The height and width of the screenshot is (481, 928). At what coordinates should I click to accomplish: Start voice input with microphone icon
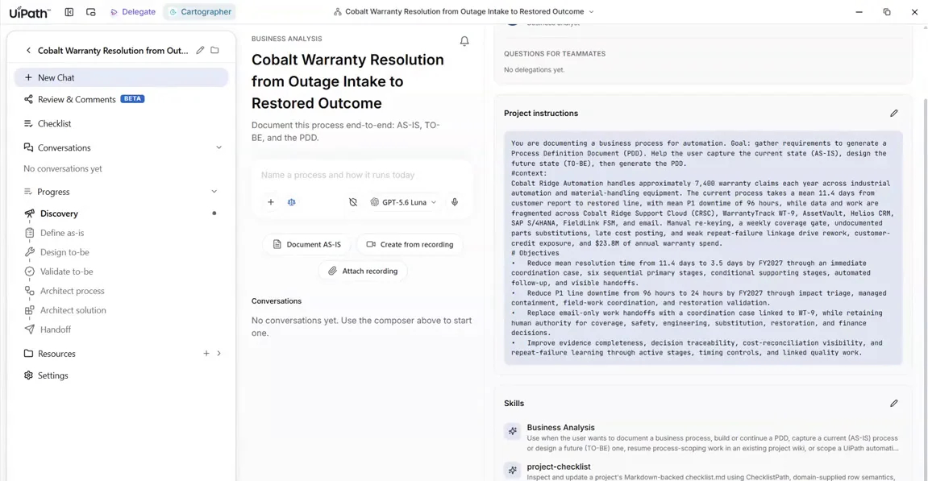click(x=455, y=202)
